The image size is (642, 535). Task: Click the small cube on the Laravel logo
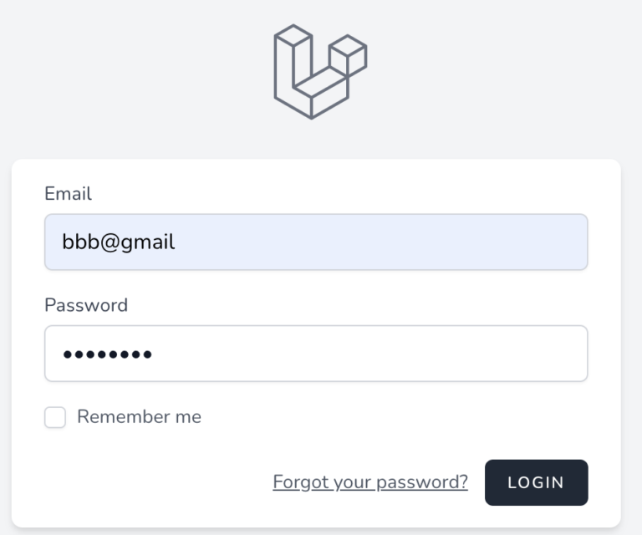click(x=349, y=57)
